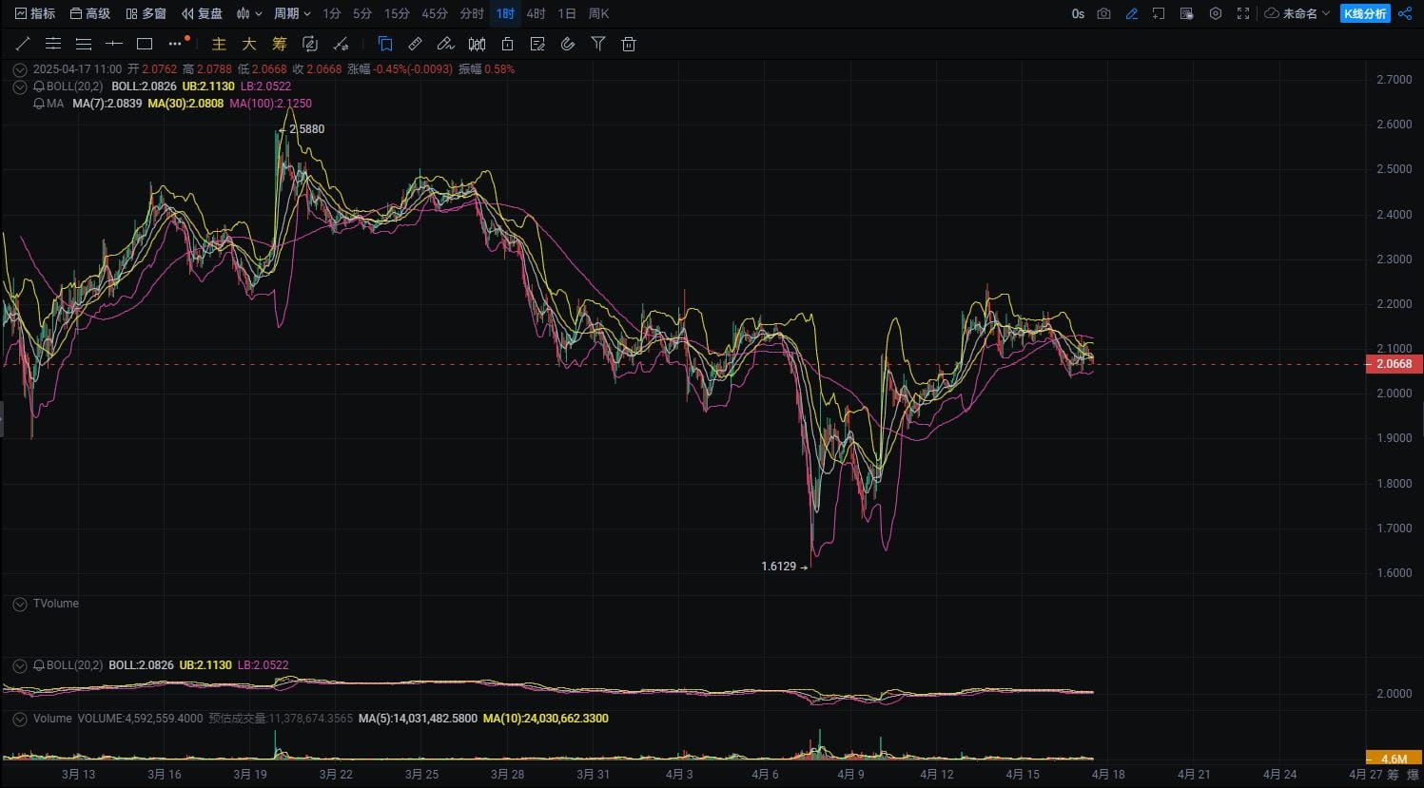
Task: Switch to the 15分 timeframe tab
Action: coord(397,13)
